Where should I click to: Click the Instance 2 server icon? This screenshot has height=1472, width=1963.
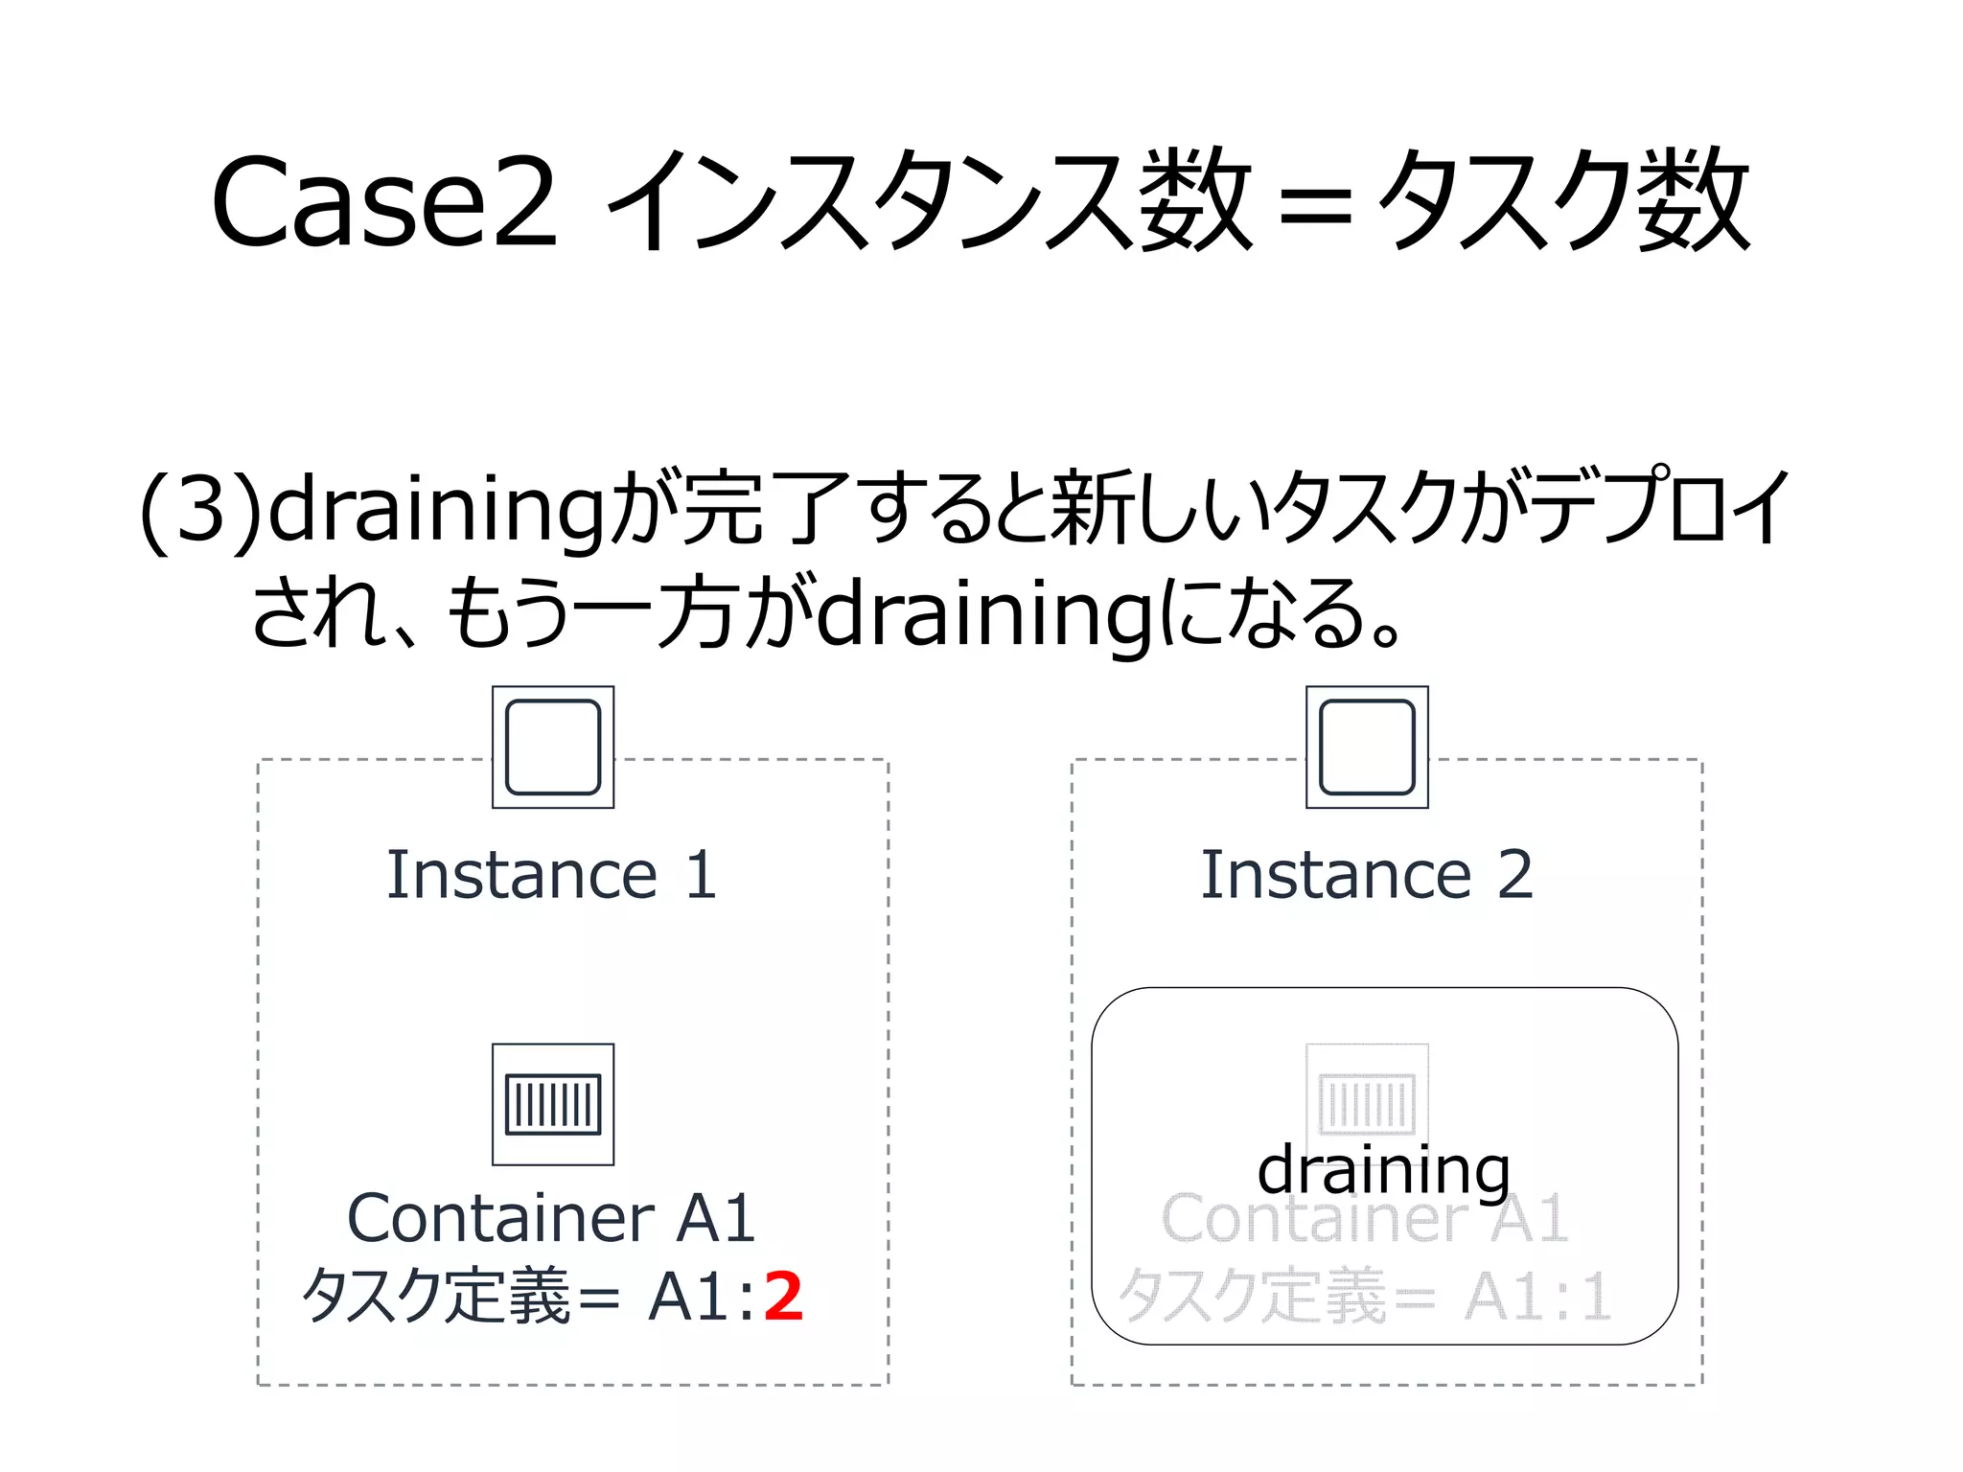pos(1367,747)
